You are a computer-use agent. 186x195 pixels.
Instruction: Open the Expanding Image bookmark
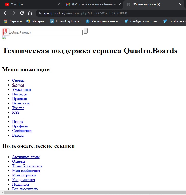click(66, 21)
